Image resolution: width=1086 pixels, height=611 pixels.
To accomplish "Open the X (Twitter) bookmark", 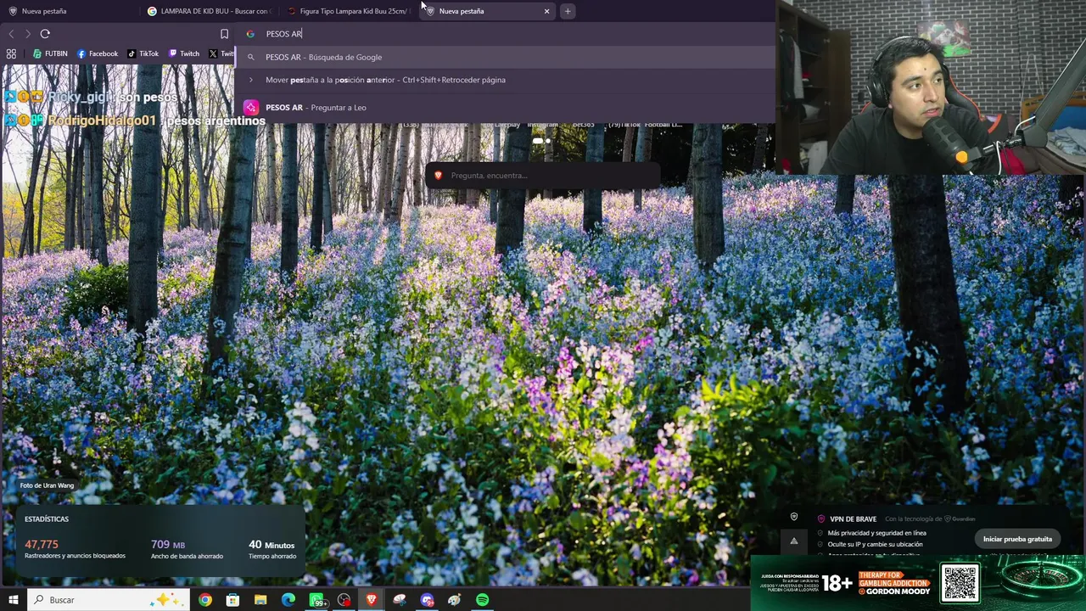I will point(221,53).
